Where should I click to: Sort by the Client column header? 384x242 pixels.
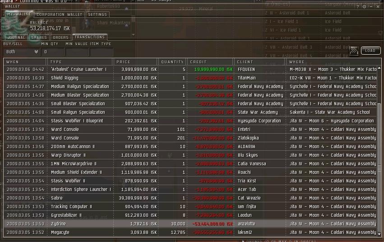click(260, 62)
